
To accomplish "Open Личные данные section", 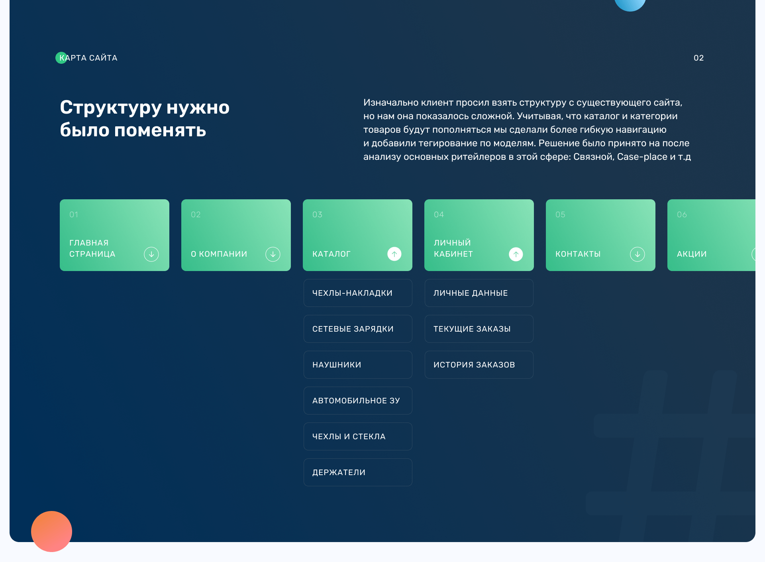I will coord(479,293).
